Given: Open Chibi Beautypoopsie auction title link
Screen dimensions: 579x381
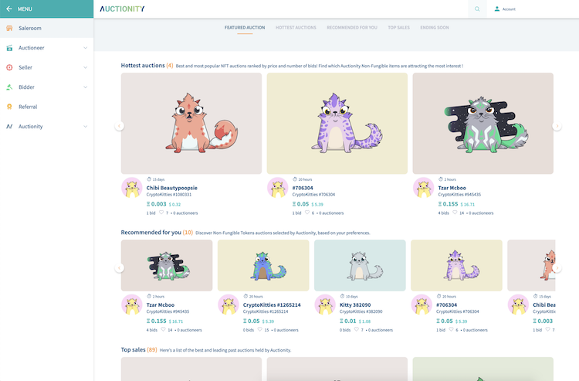Looking at the screenshot, I should pos(171,188).
